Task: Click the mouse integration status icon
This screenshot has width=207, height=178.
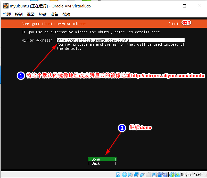Action: (x=172, y=175)
